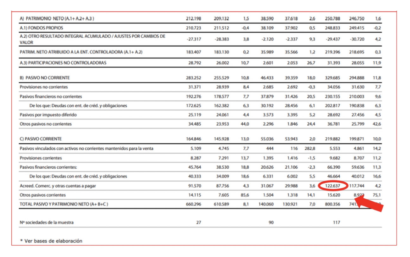Click the Otros pasivos corrientes label
This screenshot has width=410, height=257.
(43, 195)
